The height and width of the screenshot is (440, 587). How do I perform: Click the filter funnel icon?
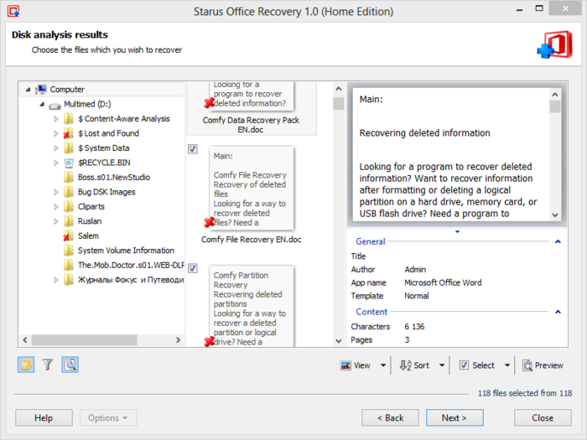tap(48, 365)
